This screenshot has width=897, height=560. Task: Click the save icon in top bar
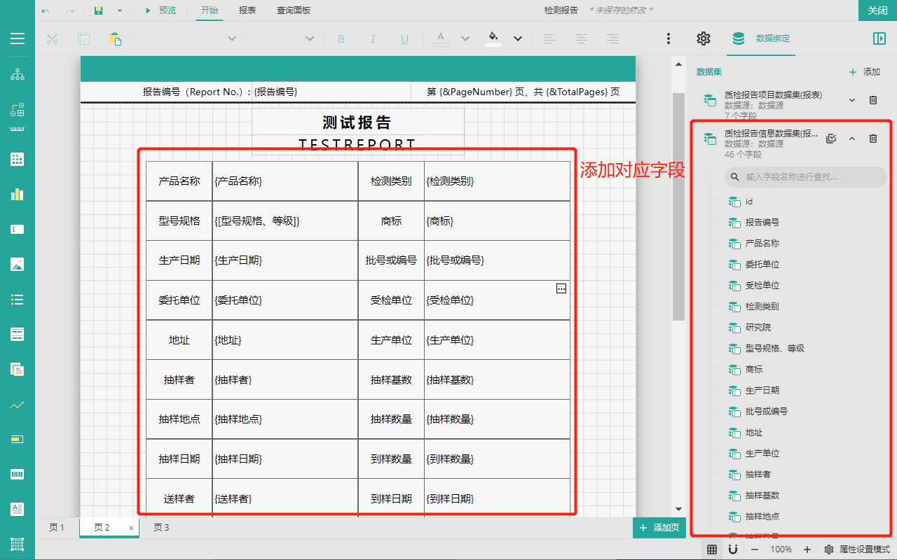99,10
